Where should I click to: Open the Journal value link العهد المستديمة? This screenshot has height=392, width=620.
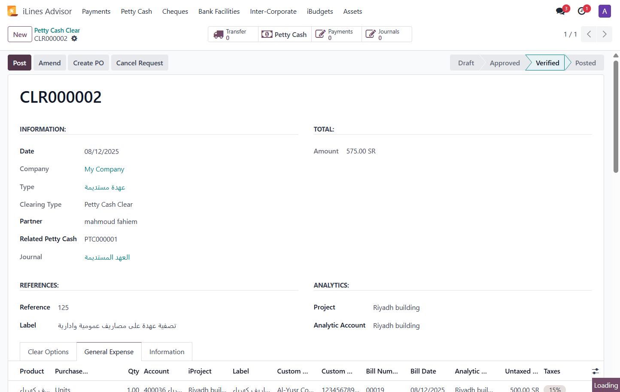pyautogui.click(x=107, y=257)
